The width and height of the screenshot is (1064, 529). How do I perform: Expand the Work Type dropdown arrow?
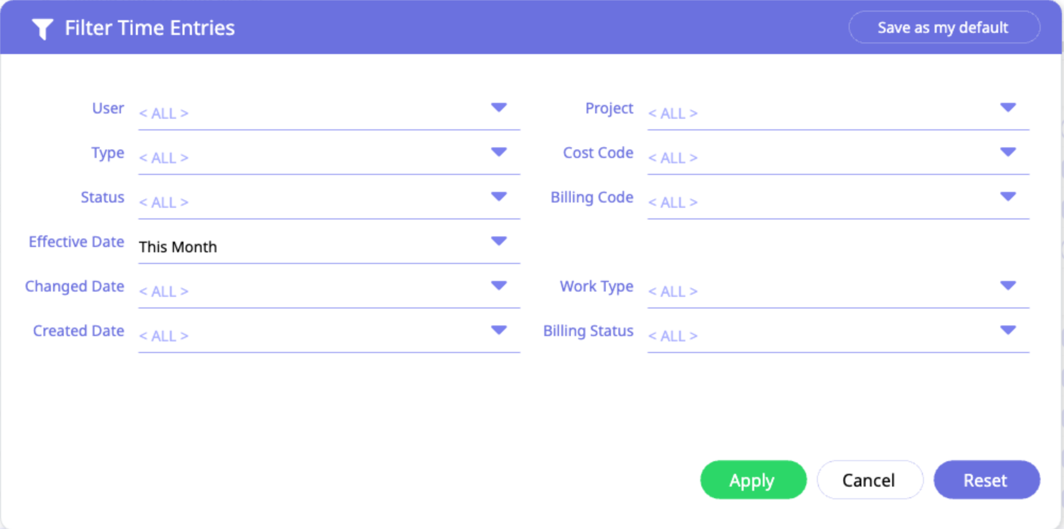coord(1008,286)
